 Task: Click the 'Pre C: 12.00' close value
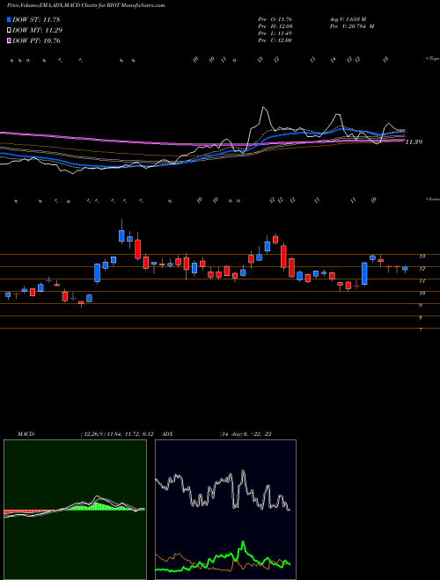click(x=275, y=40)
